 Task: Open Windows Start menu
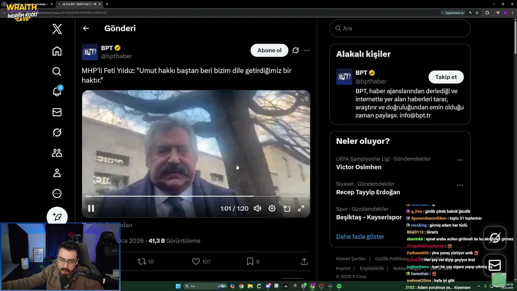(x=178, y=286)
